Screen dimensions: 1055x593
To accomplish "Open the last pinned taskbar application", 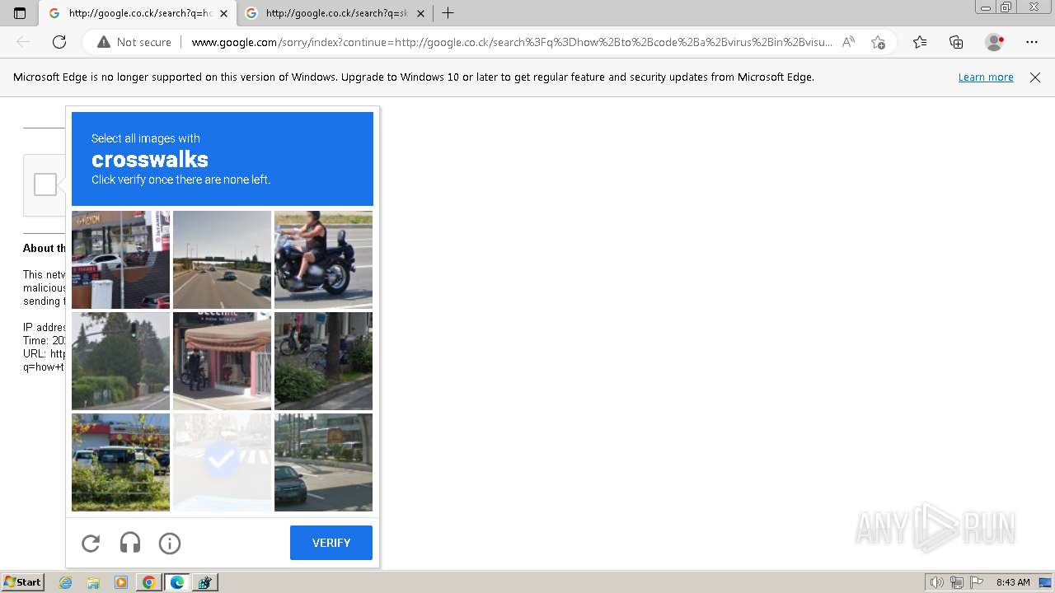I will [x=205, y=582].
